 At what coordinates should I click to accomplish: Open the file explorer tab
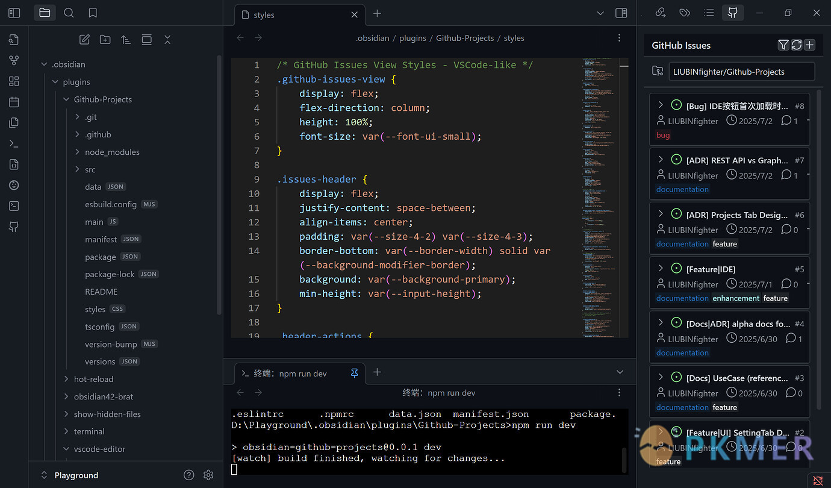click(x=44, y=13)
